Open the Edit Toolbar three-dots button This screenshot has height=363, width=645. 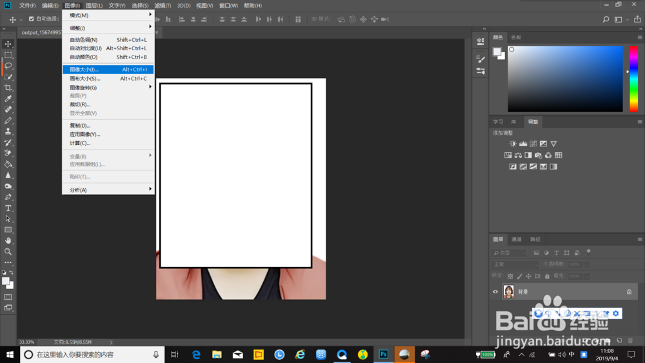click(x=8, y=262)
